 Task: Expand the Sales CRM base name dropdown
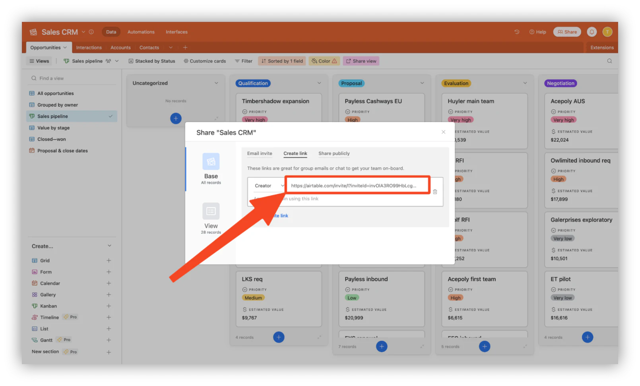pos(83,32)
